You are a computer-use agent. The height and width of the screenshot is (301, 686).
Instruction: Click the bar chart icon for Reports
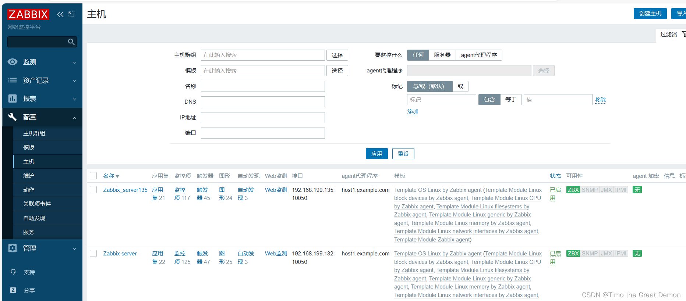[13, 98]
